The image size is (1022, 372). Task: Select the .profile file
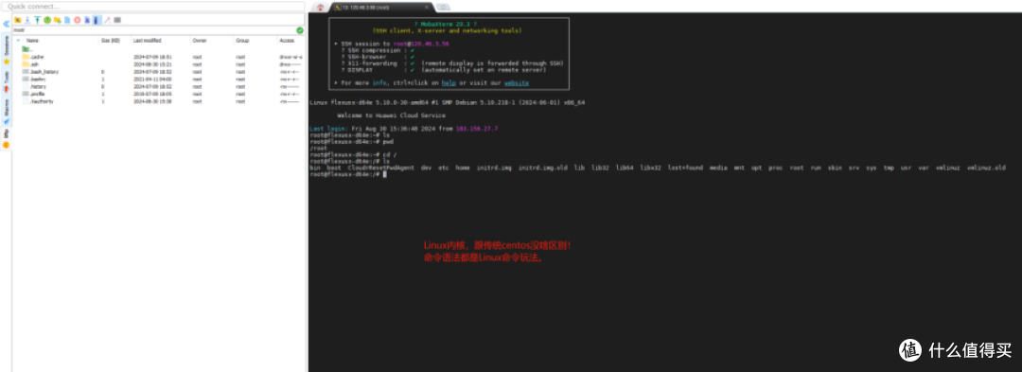[x=33, y=94]
